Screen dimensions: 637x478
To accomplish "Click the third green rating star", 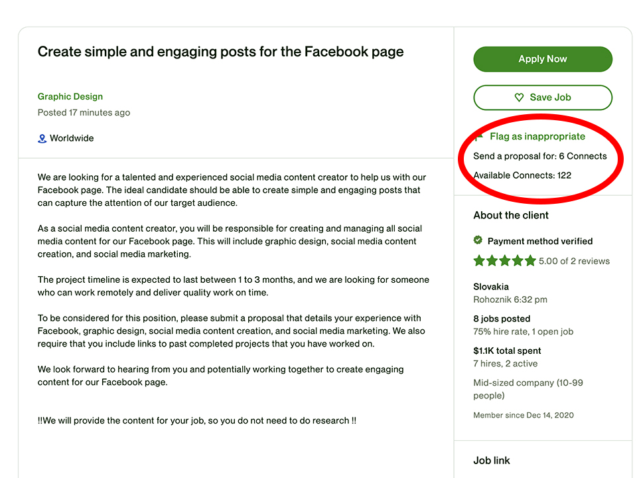I will coord(504,260).
